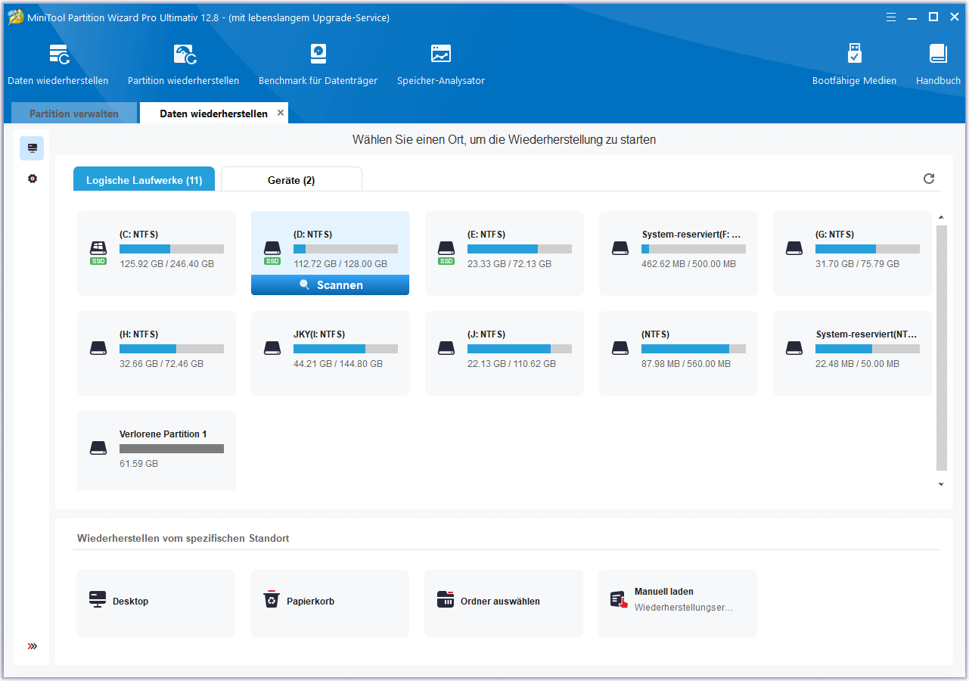The width and height of the screenshot is (969, 681).
Task: Click the Desktop recovery icon
Action: pos(97,601)
